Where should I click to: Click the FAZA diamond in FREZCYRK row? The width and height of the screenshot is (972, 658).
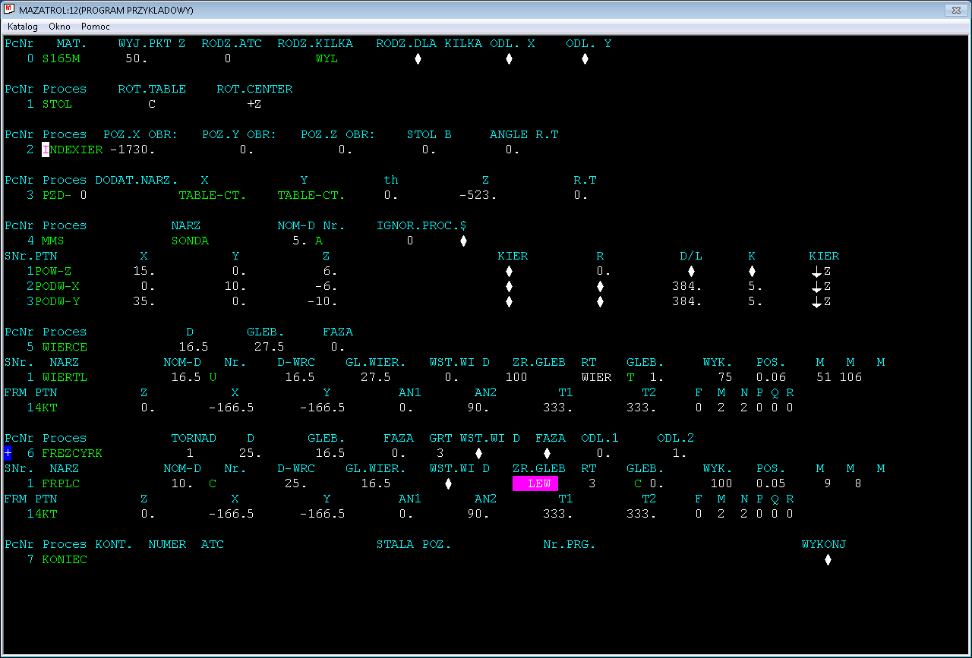tap(547, 453)
